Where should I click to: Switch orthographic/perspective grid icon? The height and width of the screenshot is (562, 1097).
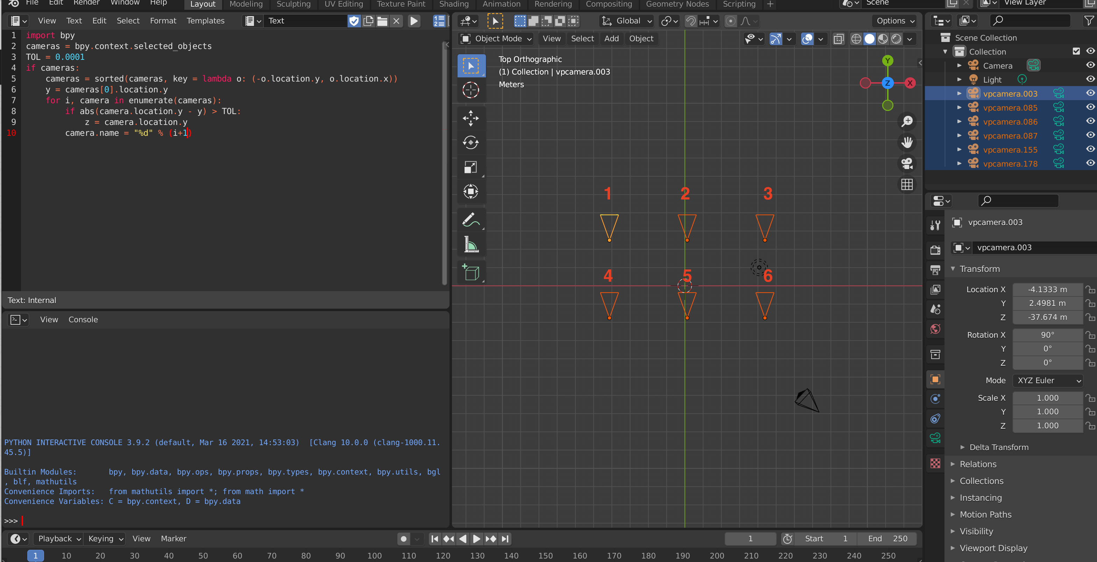[907, 184]
